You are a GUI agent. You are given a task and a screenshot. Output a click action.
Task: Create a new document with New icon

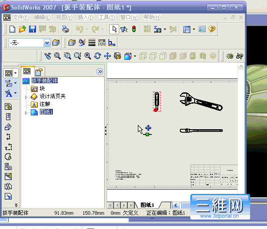12,29
